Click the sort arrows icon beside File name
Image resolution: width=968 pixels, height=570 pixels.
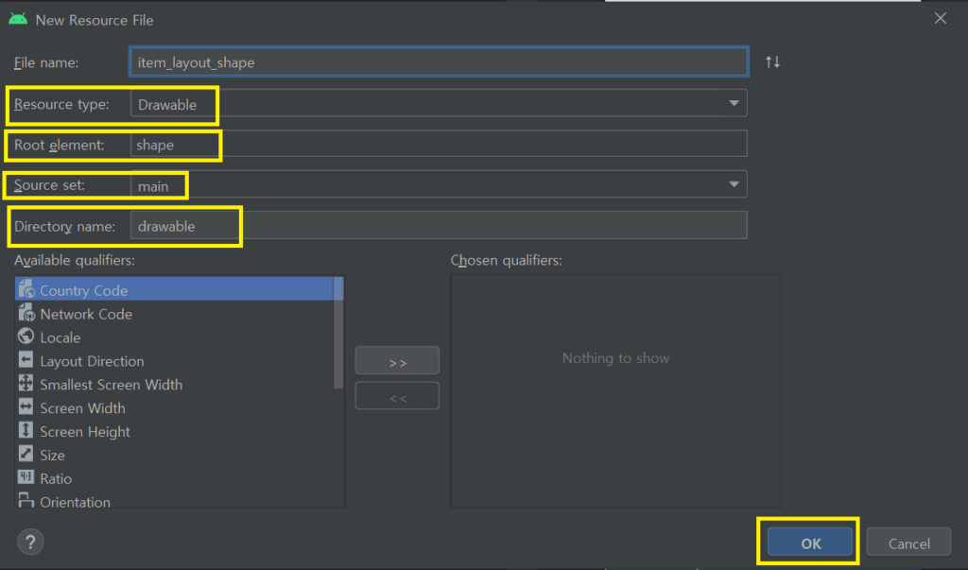coord(772,62)
